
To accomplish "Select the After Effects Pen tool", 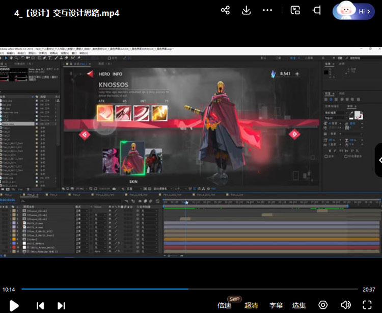I will 45,58.
